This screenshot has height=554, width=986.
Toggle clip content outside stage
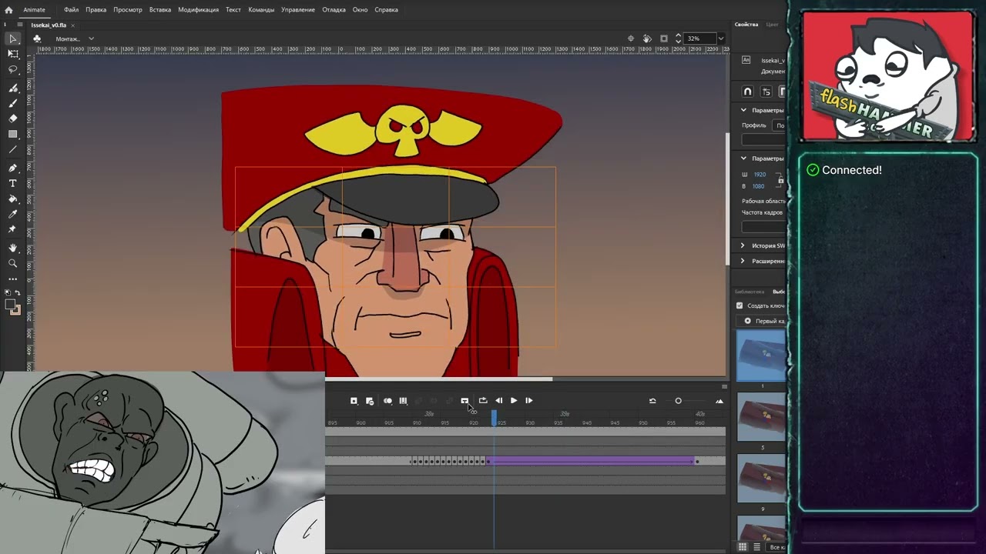pos(665,38)
